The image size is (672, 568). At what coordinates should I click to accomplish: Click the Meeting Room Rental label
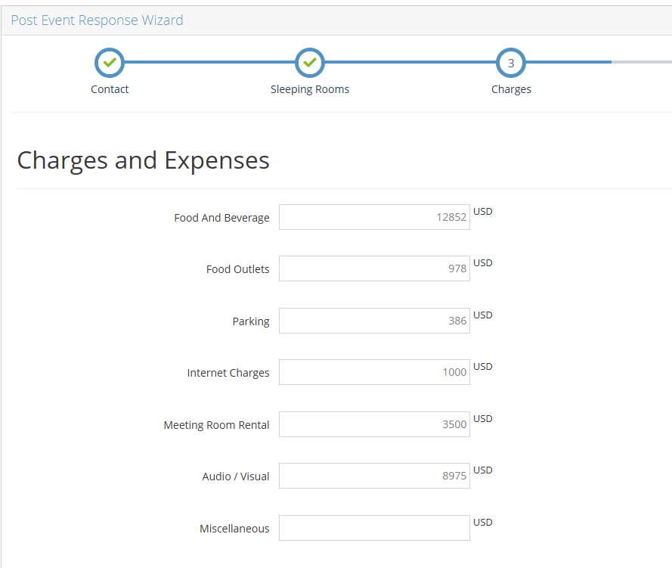pos(216,425)
